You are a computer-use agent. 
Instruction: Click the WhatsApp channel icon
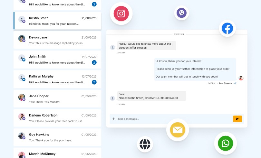point(225,143)
